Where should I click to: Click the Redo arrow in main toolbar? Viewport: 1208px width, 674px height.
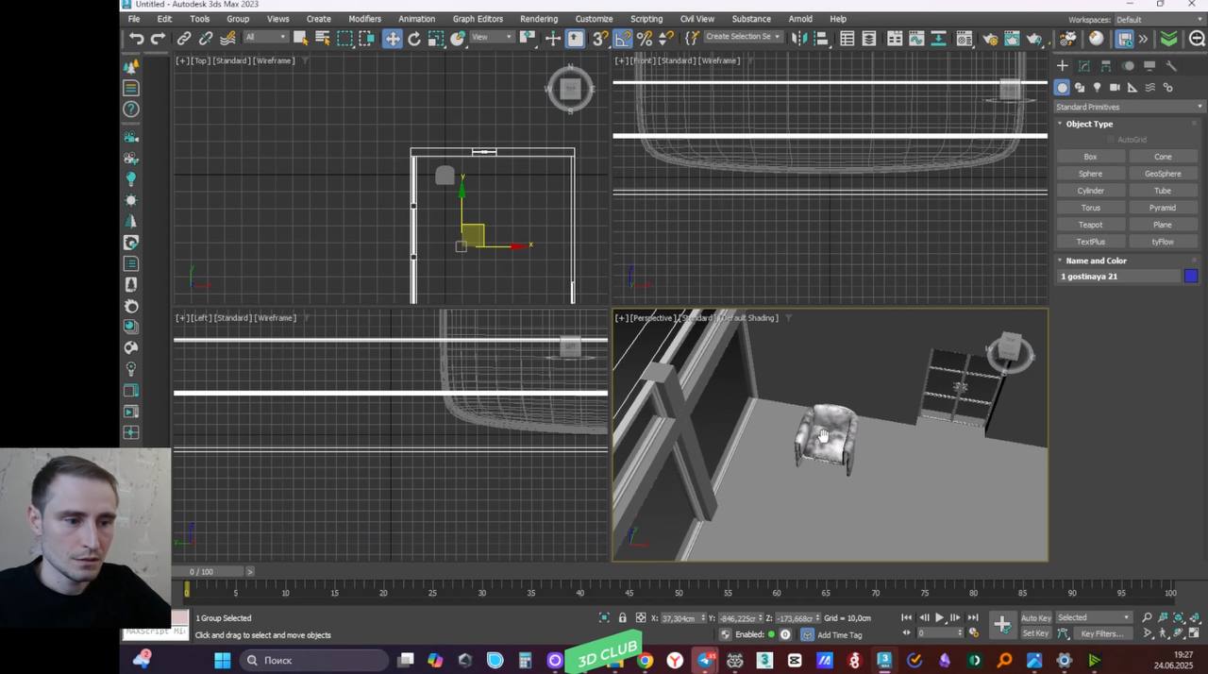pos(158,38)
